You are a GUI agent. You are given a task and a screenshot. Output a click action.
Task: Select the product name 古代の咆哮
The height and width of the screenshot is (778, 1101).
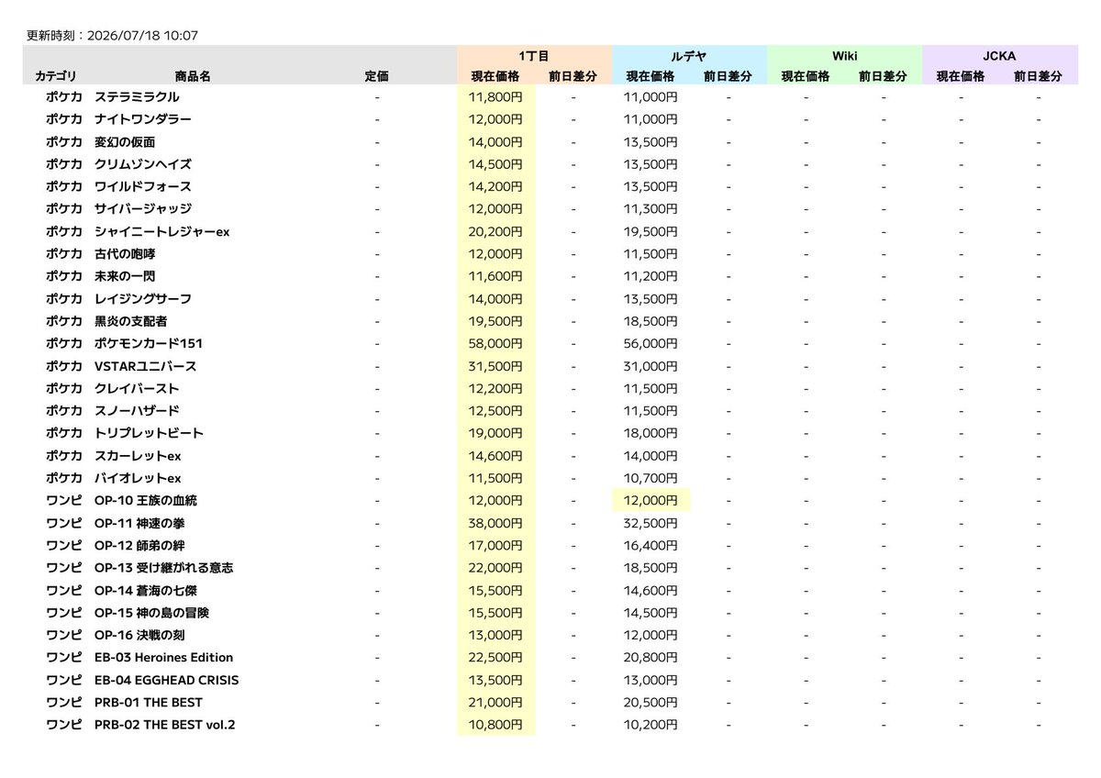(125, 254)
